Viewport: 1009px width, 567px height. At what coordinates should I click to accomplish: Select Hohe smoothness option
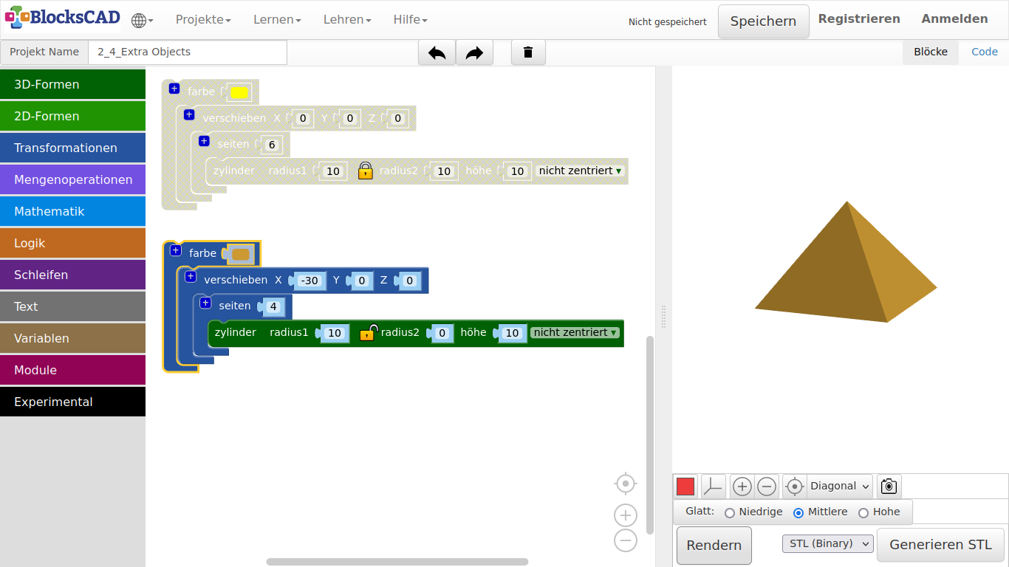863,512
